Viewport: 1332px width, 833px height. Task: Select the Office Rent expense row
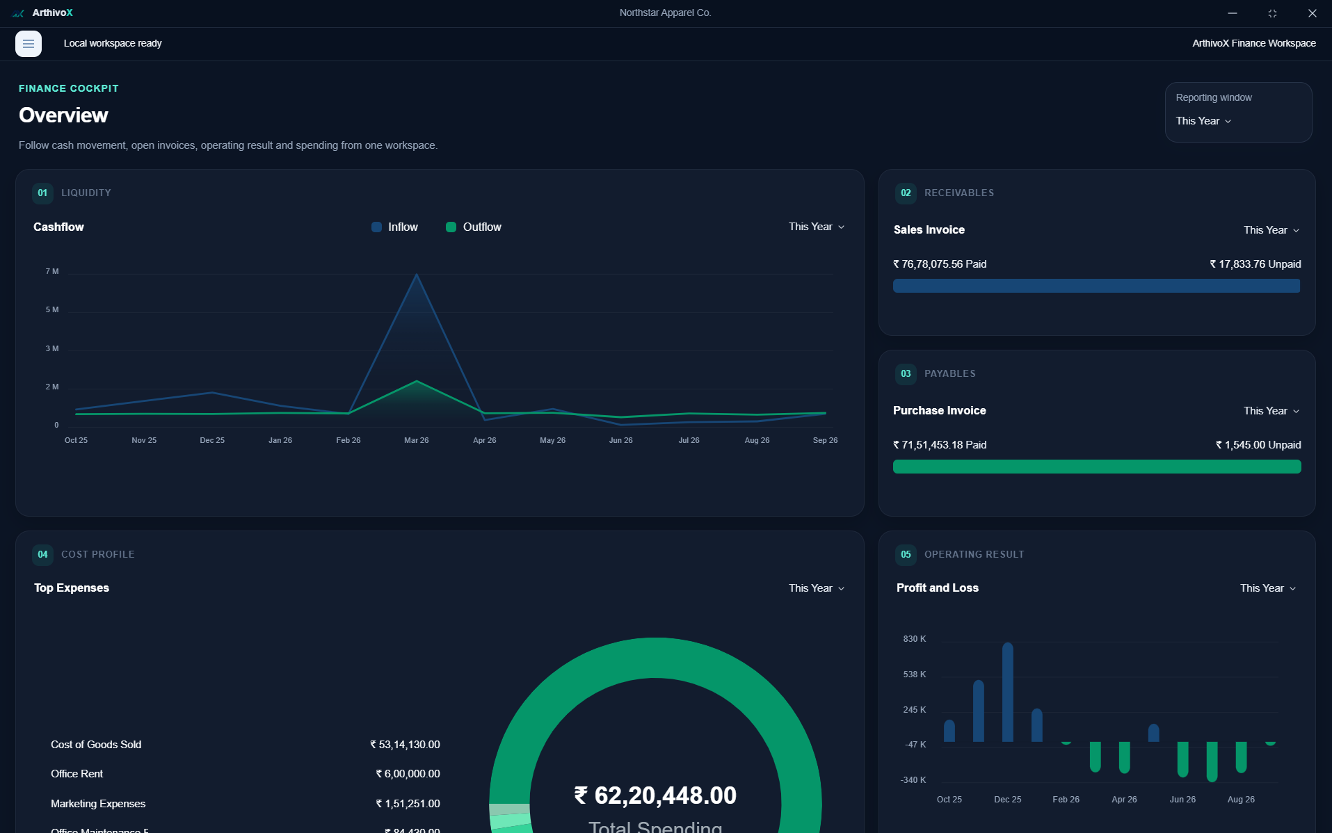point(245,774)
